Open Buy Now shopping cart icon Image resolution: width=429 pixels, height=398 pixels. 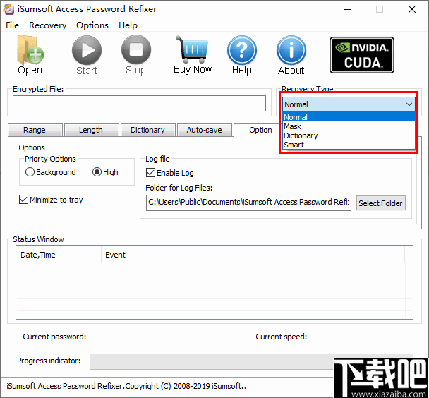click(x=193, y=49)
